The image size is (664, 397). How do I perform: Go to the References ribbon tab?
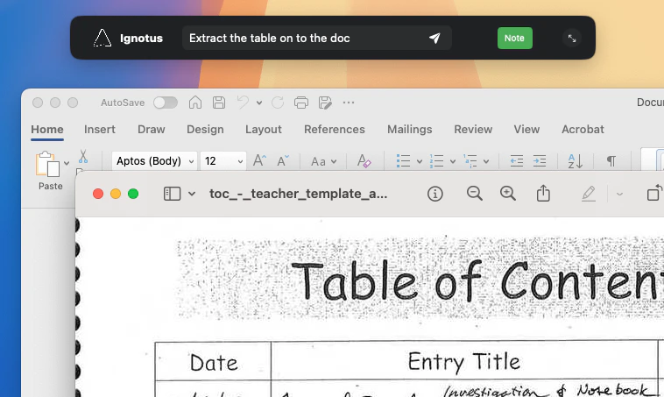click(x=335, y=129)
